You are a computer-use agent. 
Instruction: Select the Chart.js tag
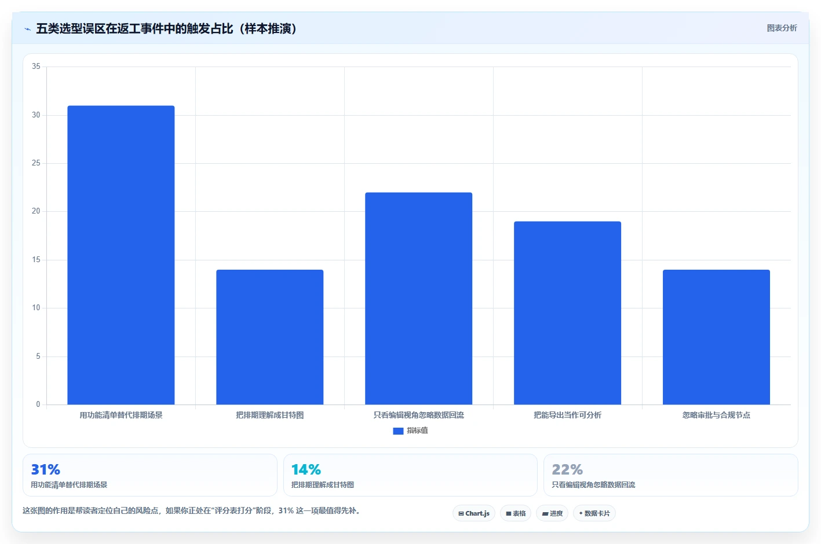[473, 513]
